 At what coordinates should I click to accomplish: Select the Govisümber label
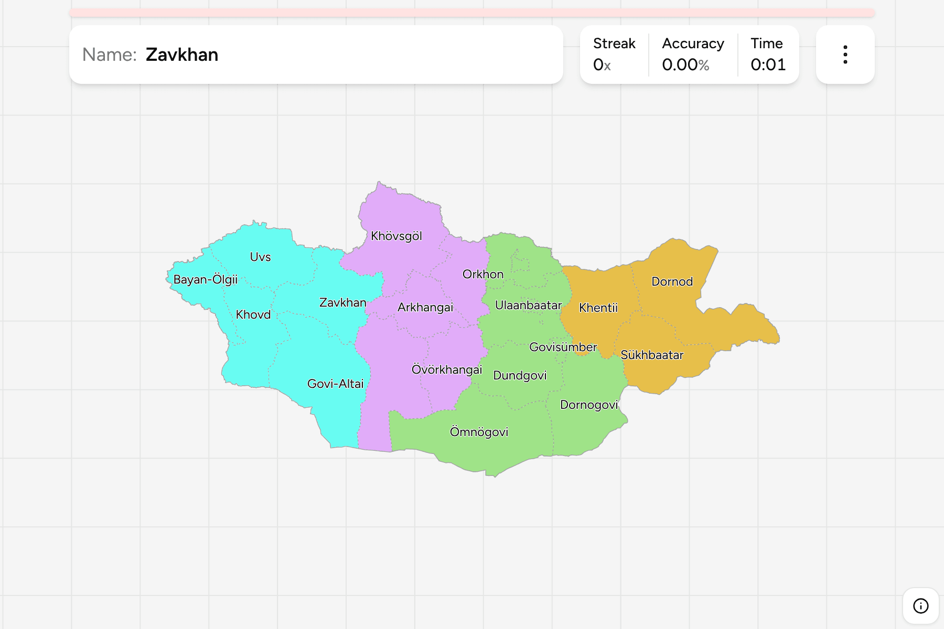point(563,347)
